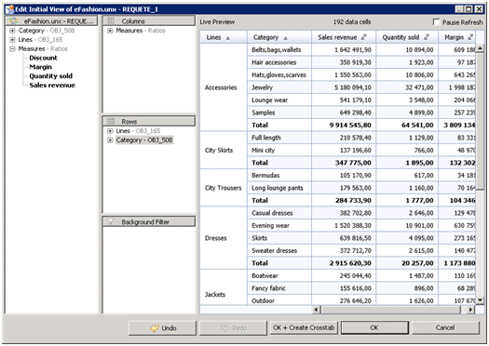Click the Mini city category cell
489x346 pixels.
tap(279, 150)
